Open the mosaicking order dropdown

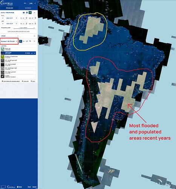24,28
